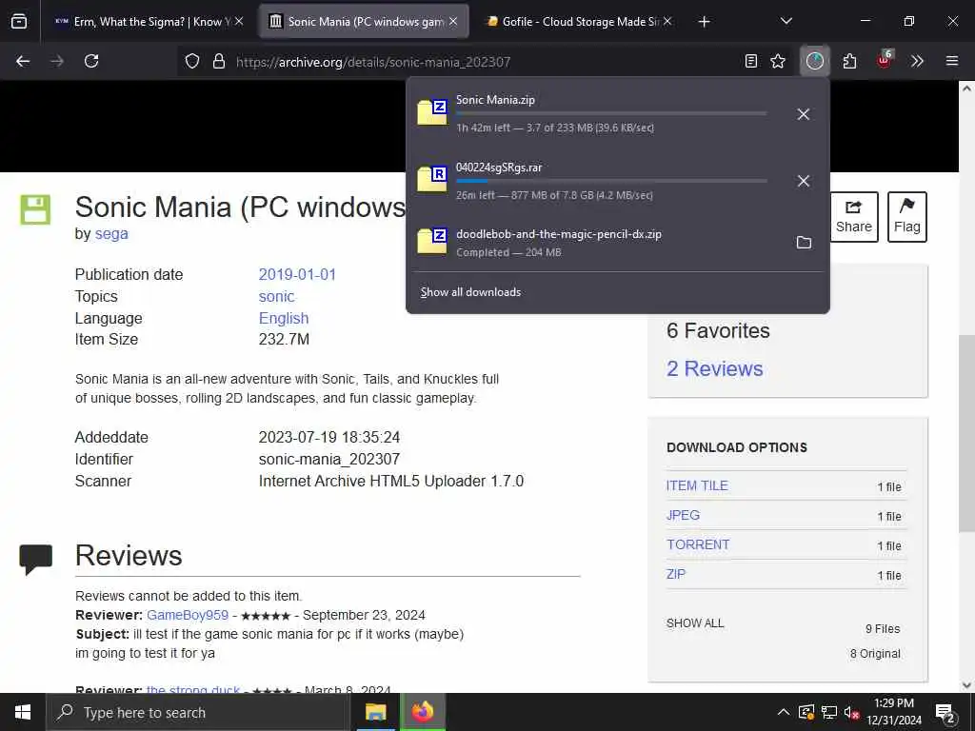Click the taskbar search box

(x=198, y=712)
